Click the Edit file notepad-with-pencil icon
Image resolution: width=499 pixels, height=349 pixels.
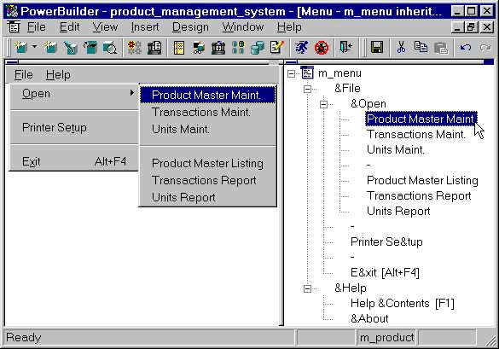point(276,48)
